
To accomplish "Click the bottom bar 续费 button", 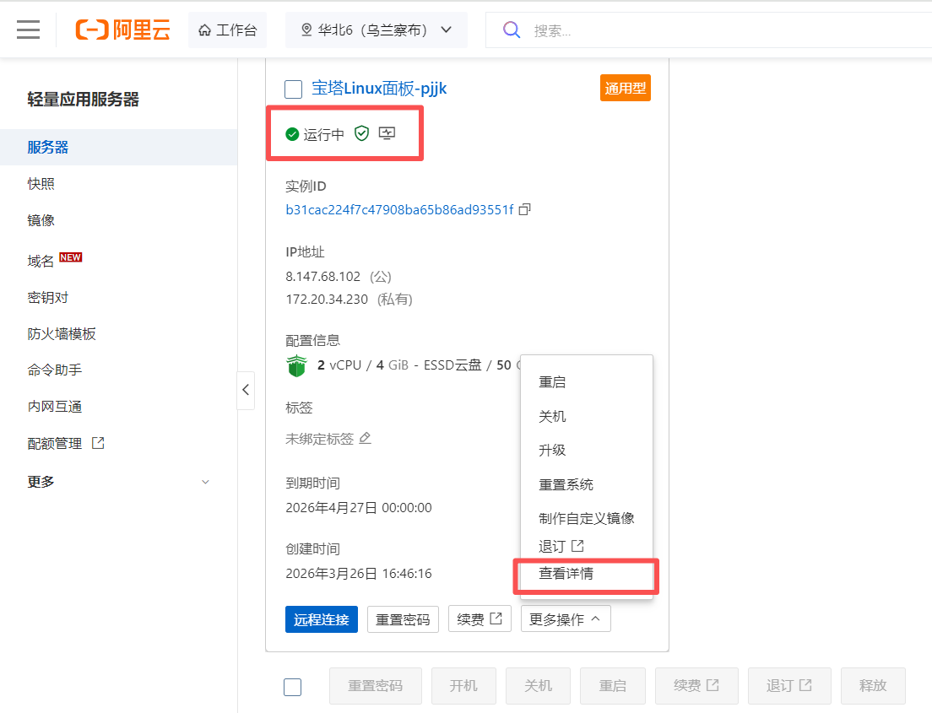I will (696, 686).
